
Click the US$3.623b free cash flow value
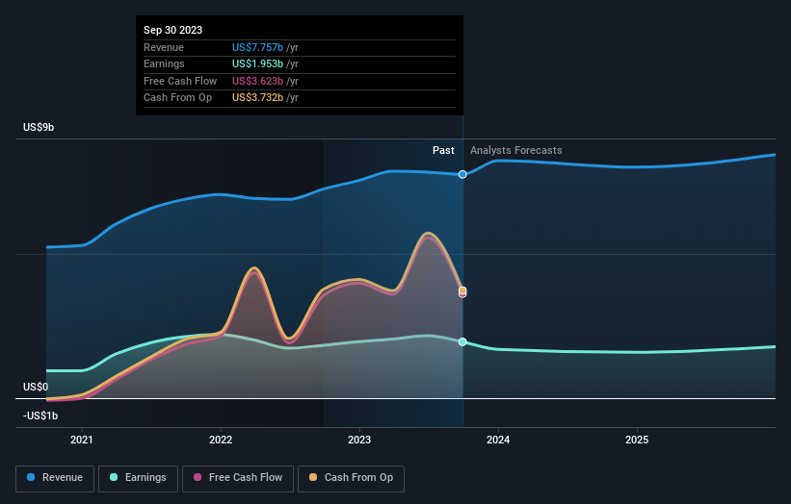pyautogui.click(x=258, y=81)
